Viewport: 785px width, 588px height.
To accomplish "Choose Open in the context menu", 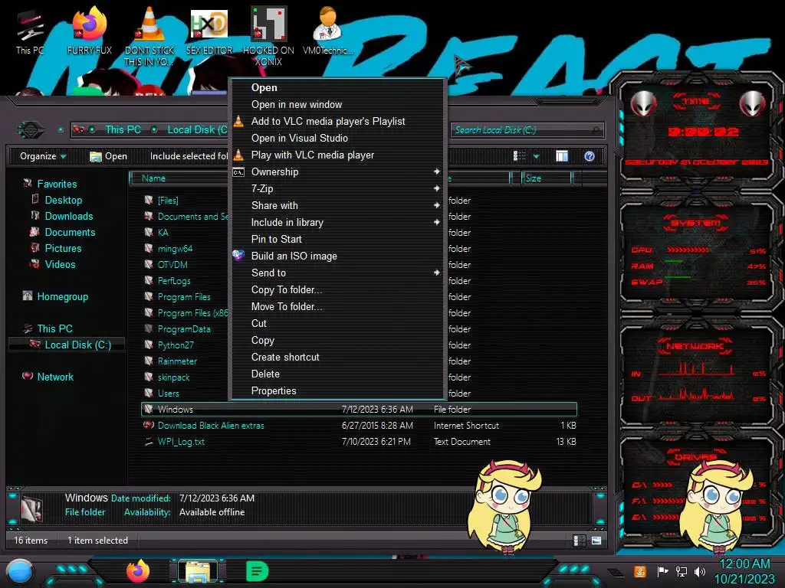I will tap(338, 87).
